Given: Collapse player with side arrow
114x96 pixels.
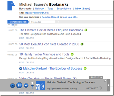Looking at the screenshot, I should pyautogui.click(x=108, y=85).
